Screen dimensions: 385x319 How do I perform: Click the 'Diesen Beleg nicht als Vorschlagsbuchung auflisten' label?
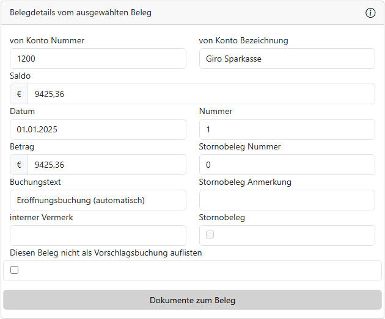(x=106, y=253)
